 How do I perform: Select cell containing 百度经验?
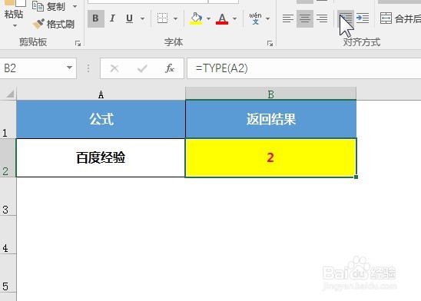tap(101, 157)
